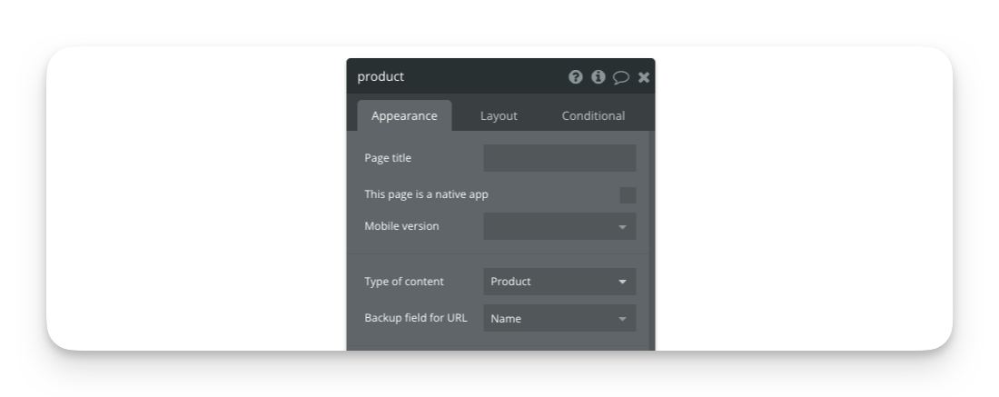Image resolution: width=999 pixels, height=397 pixels.
Task: Open the comment speech bubble icon
Action: coord(621,77)
